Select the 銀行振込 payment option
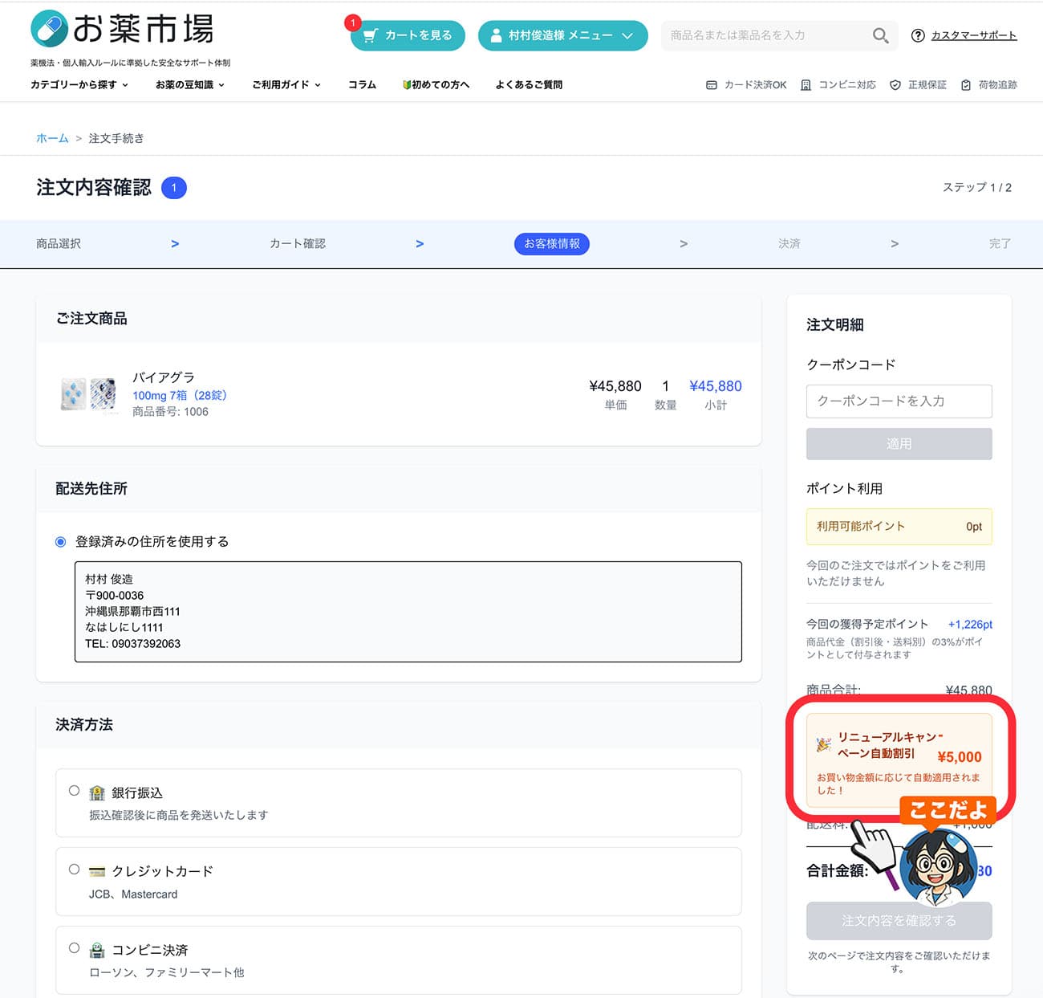This screenshot has height=998, width=1043. pyautogui.click(x=74, y=791)
